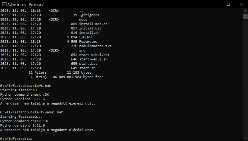
Task: Maximize the Parancssor window
Action: coord(228,4)
